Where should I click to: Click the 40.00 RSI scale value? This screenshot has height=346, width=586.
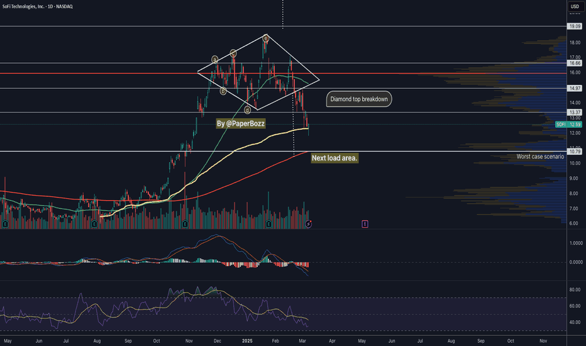pos(575,322)
